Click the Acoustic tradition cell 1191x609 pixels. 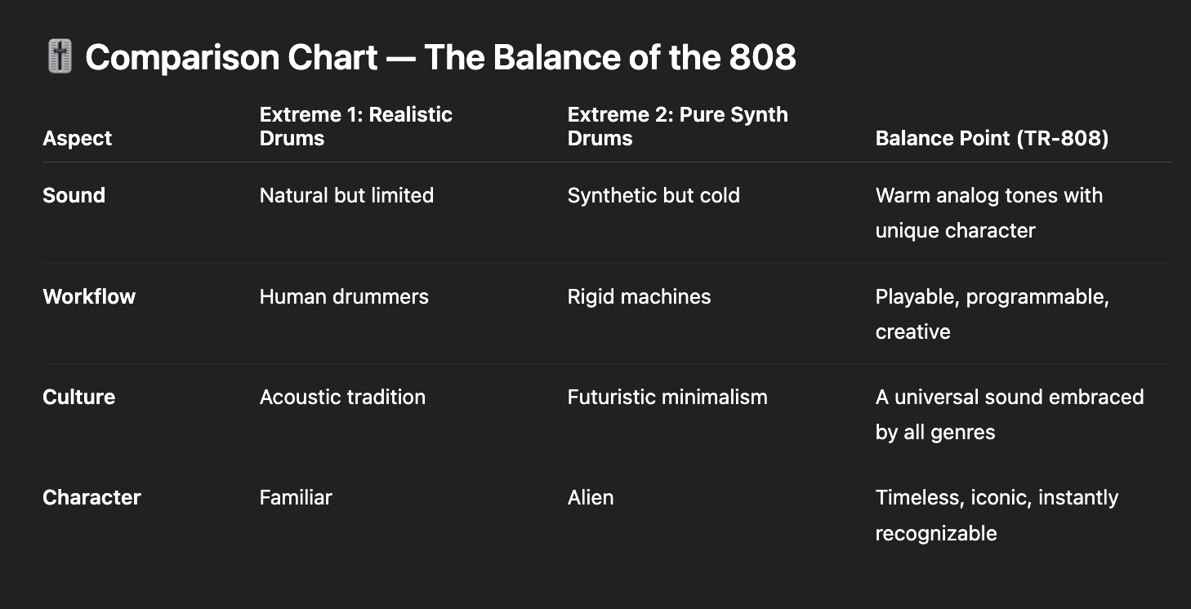(342, 397)
